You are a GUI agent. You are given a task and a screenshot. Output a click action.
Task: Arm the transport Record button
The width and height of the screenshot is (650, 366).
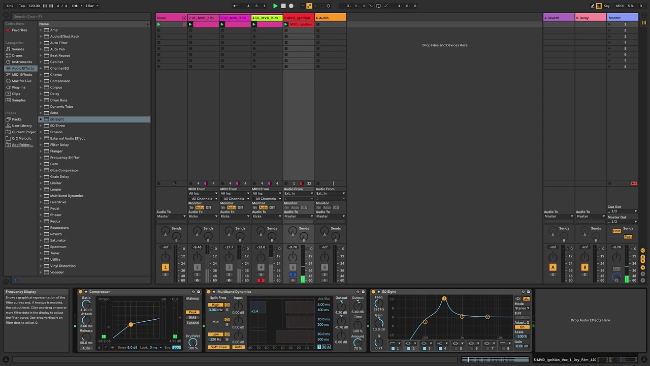pos(291,6)
